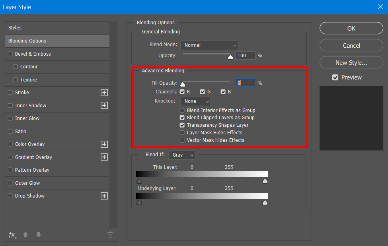Close the Layer Style dialog
The image size is (388, 246).
click(x=380, y=7)
